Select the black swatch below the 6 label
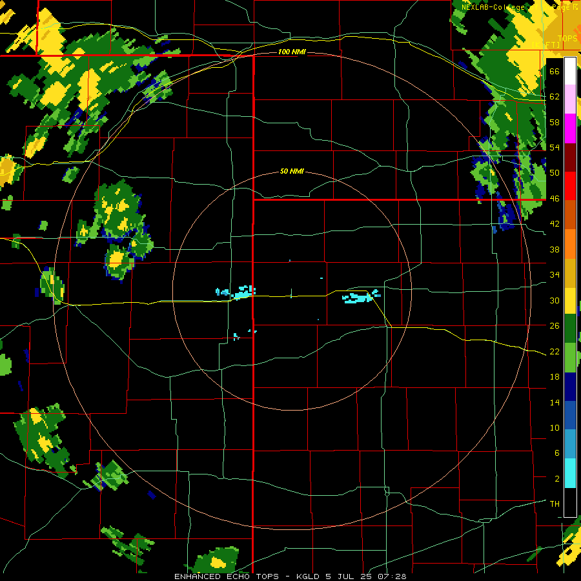 pyautogui.click(x=570, y=502)
